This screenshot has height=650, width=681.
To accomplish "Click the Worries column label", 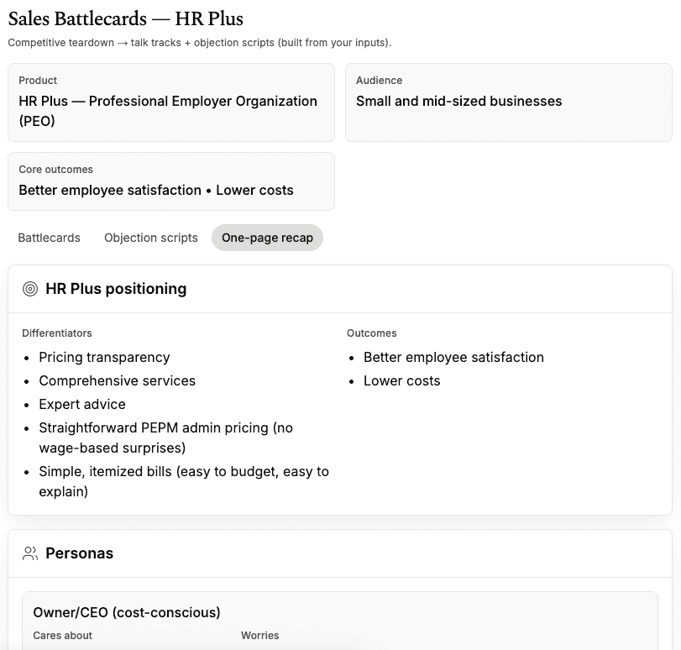I will tap(259, 636).
